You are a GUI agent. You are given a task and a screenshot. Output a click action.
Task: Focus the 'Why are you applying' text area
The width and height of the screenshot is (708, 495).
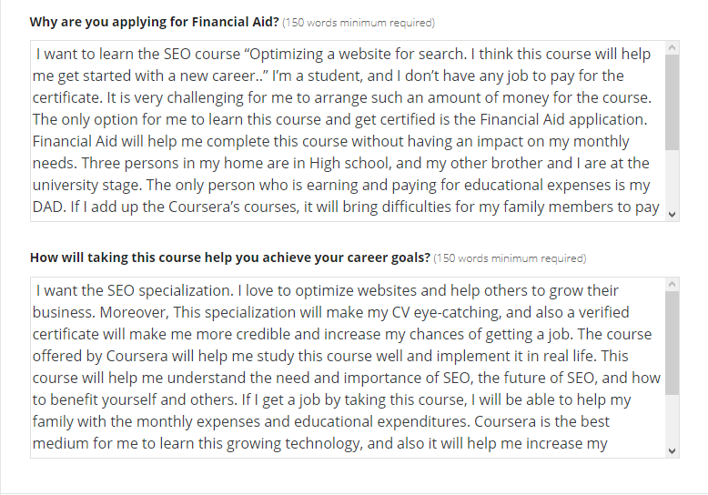(348, 131)
